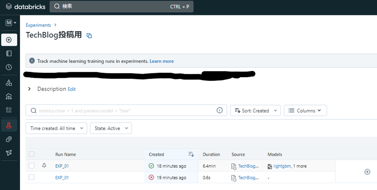The image size is (377, 190).
Task: Open the Time created: All time filter
Action: click(56, 128)
